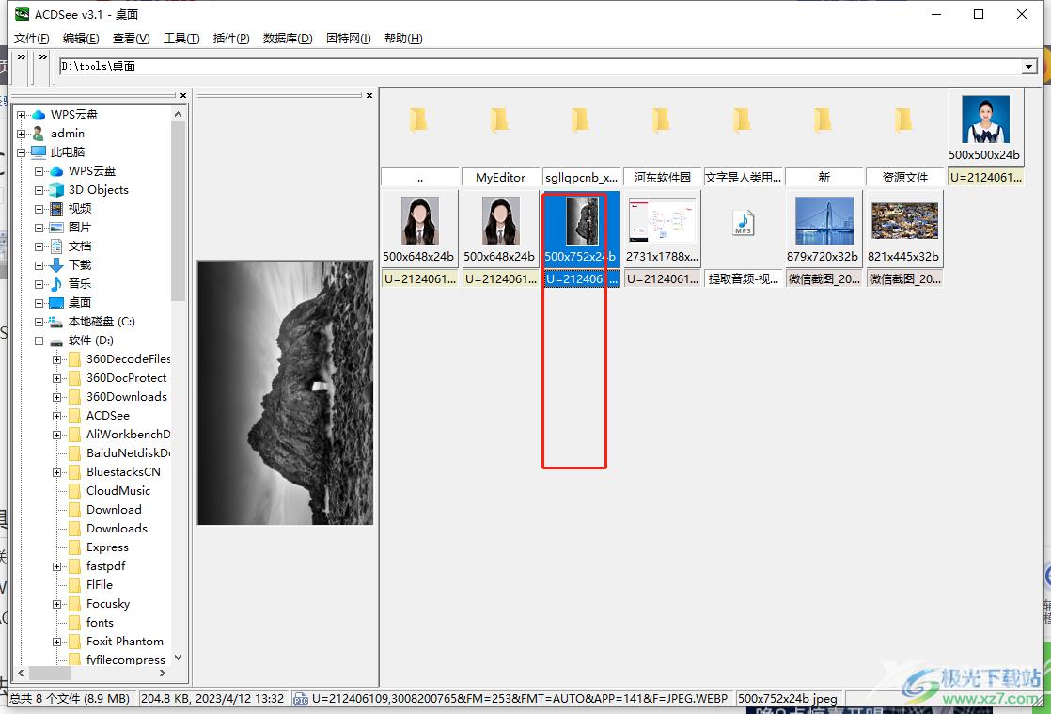Select the first 500x648x24b portrait thumbnail
The height and width of the screenshot is (714, 1051).
(x=419, y=220)
